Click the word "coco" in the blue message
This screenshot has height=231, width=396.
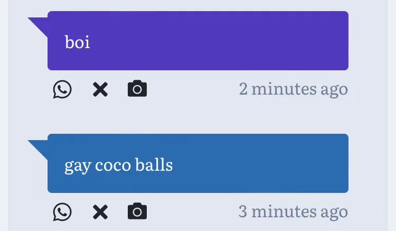click(x=114, y=165)
